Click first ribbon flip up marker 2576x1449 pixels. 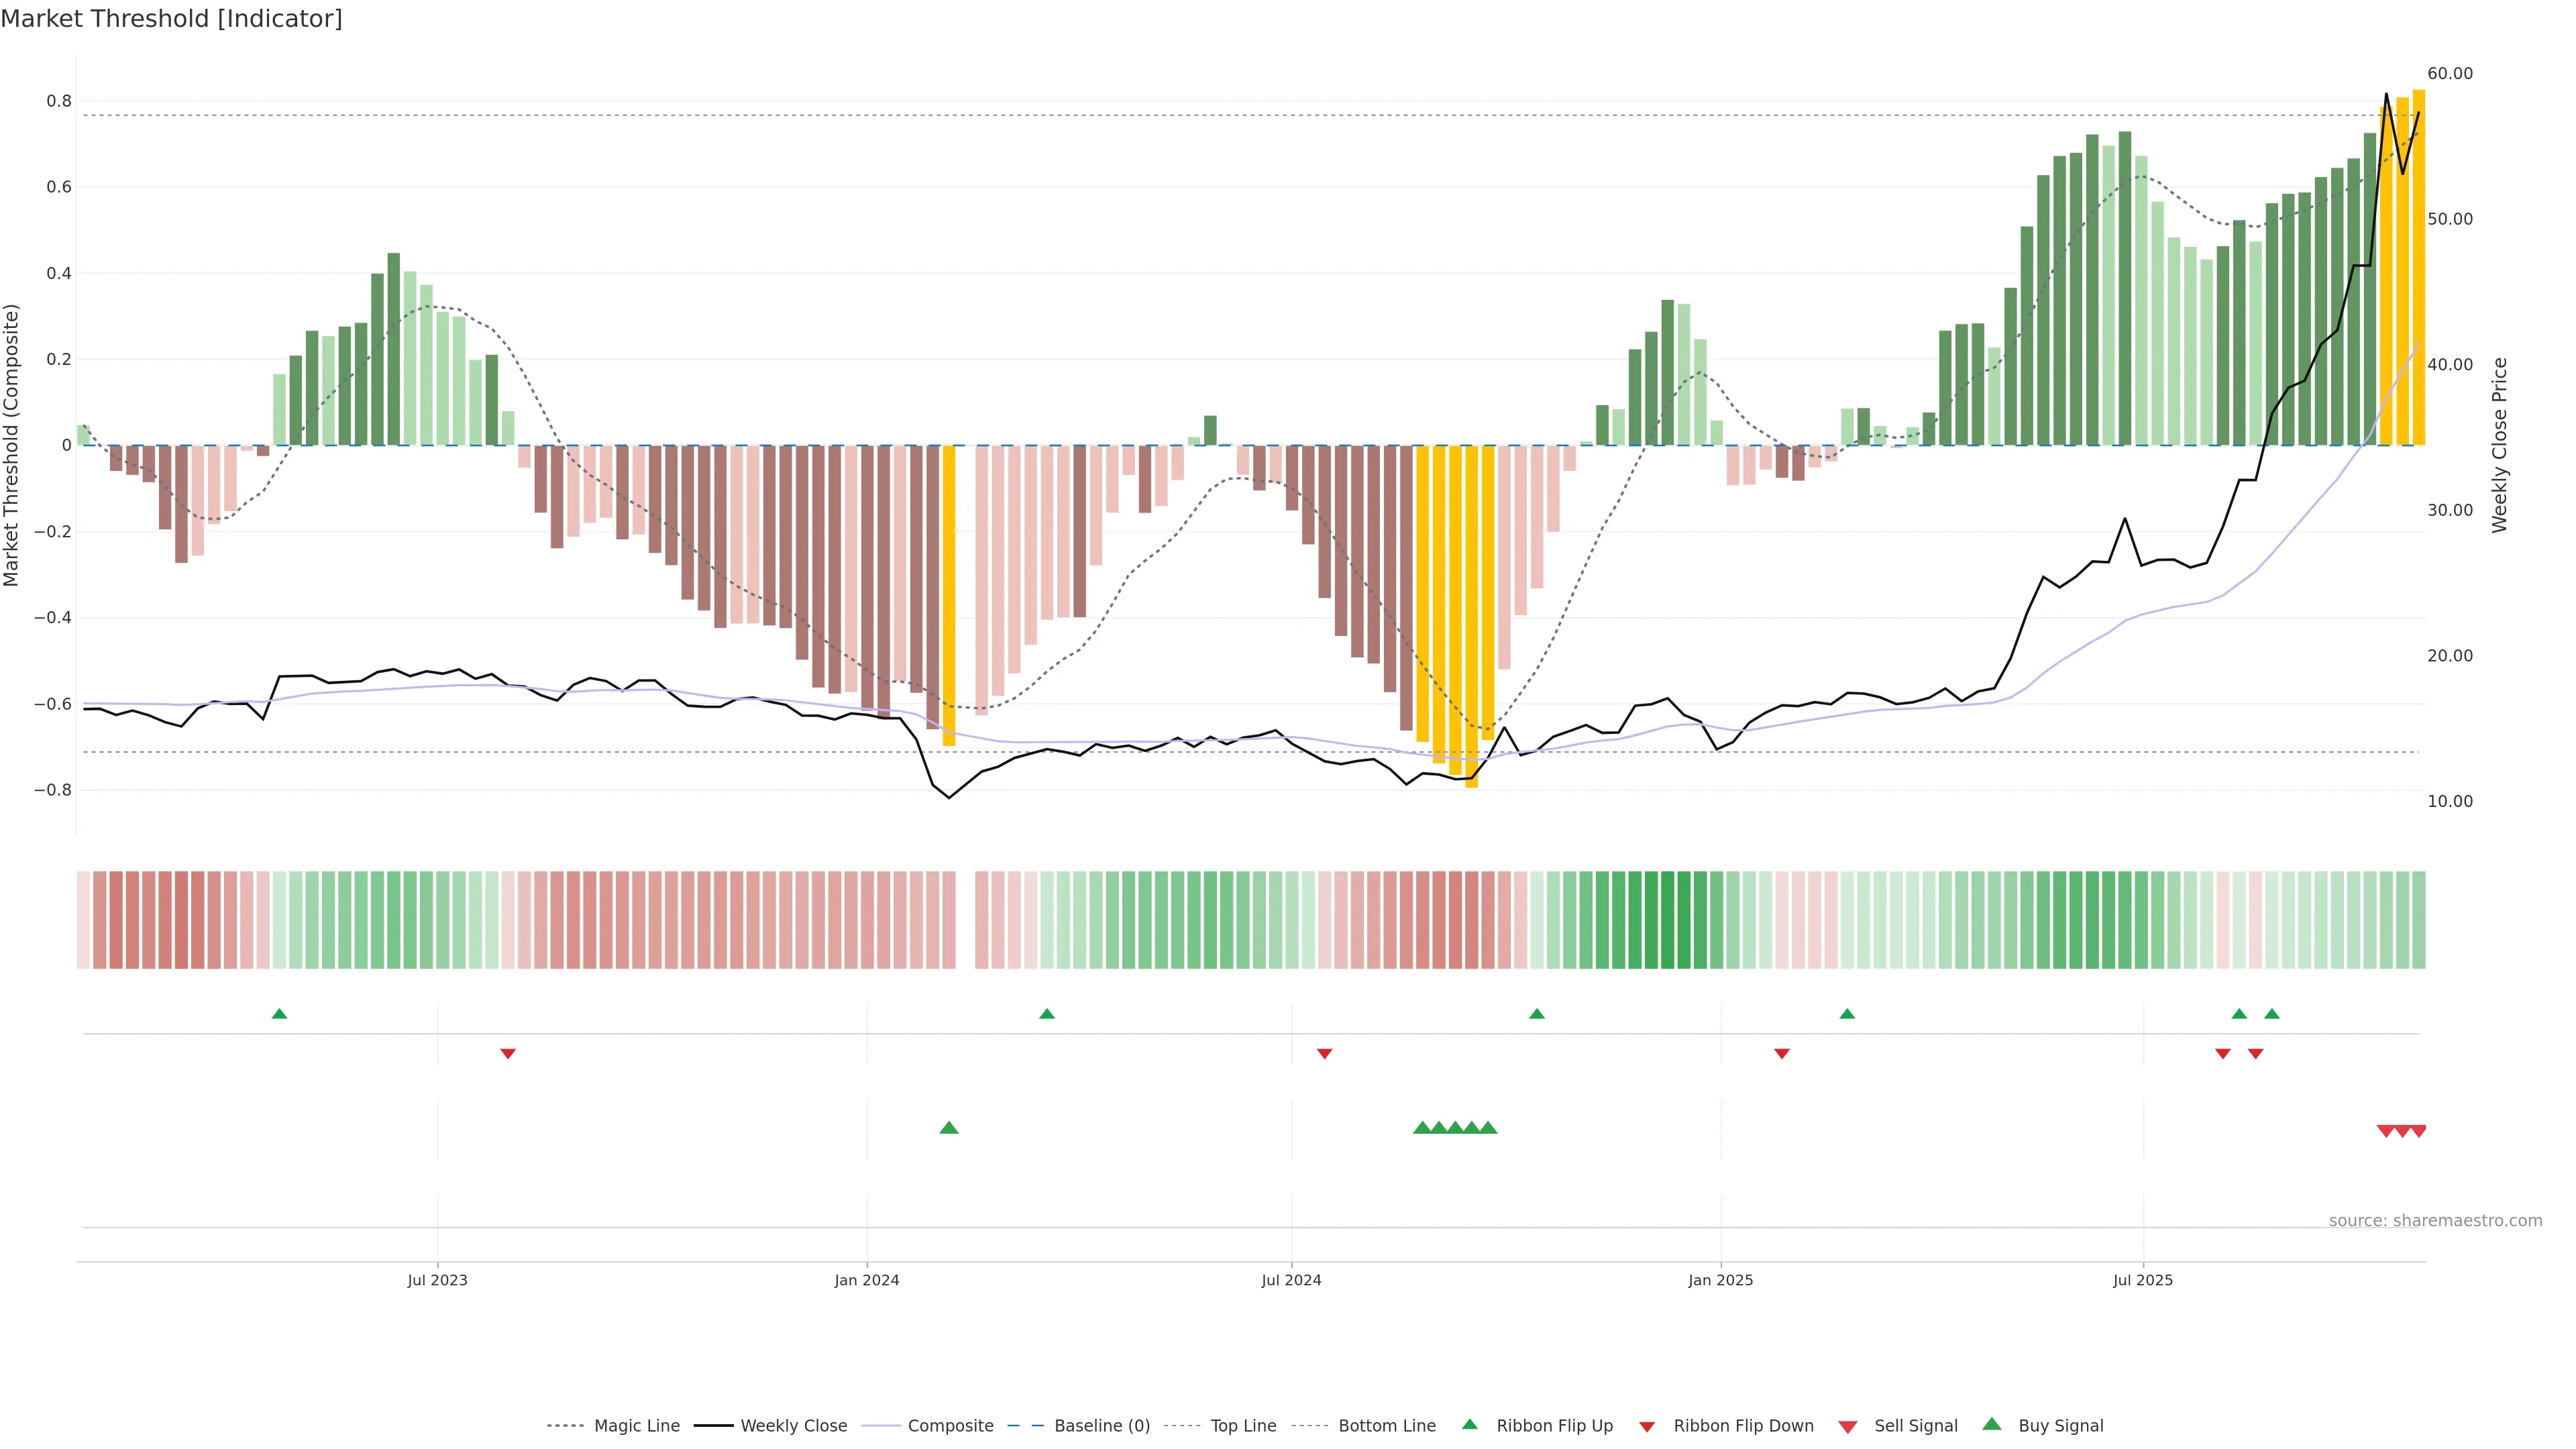[280, 1014]
